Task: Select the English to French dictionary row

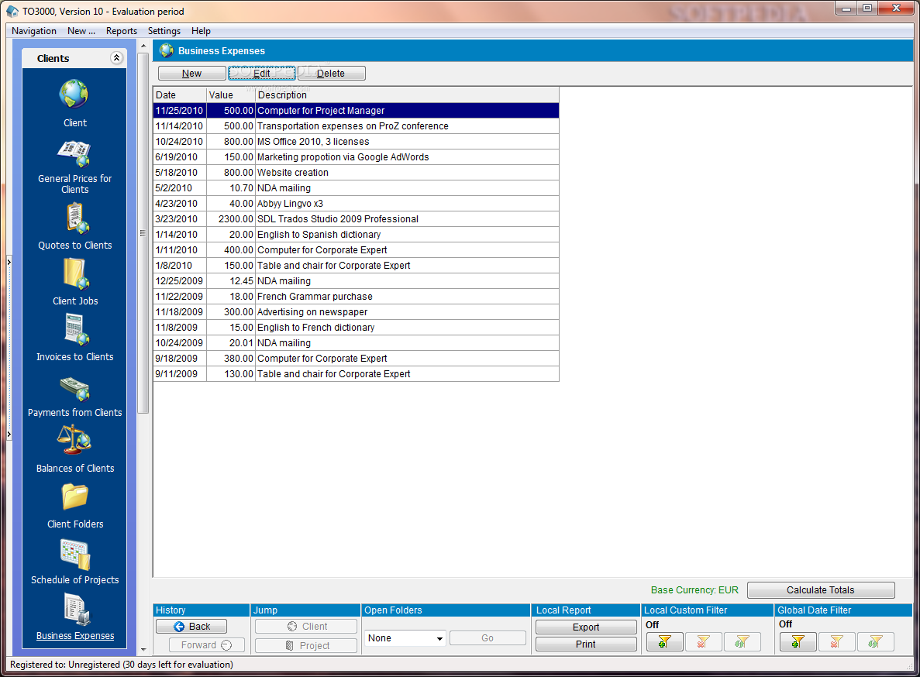Action: (x=357, y=327)
